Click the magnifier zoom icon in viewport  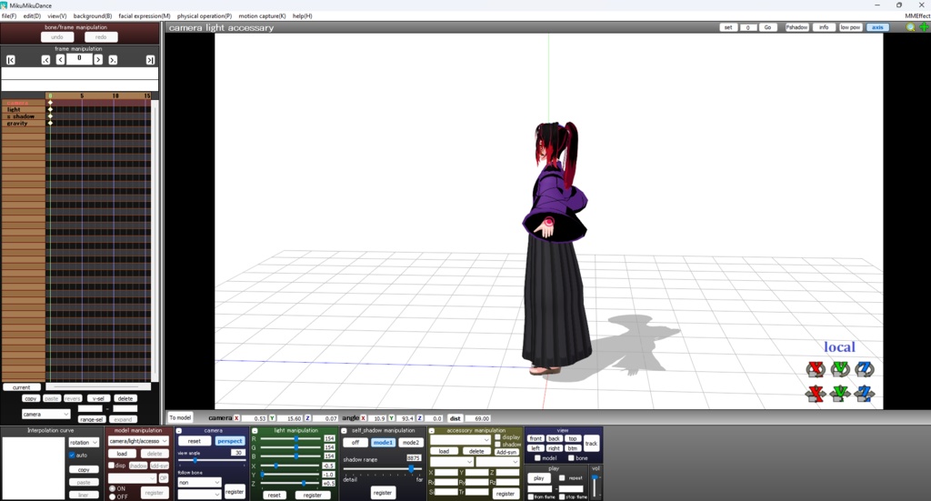pyautogui.click(x=910, y=27)
